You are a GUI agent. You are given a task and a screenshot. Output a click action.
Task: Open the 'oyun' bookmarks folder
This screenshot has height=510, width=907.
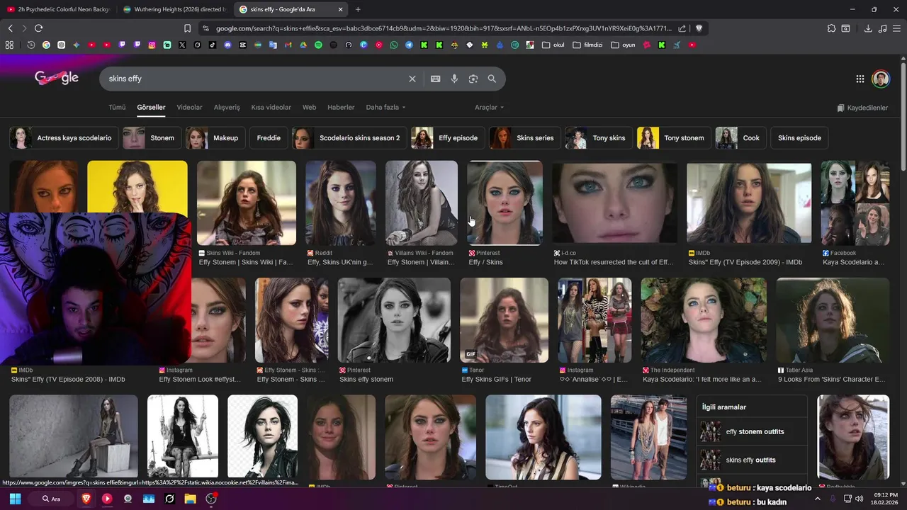623,45
